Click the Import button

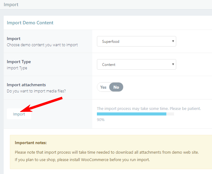[19, 114]
